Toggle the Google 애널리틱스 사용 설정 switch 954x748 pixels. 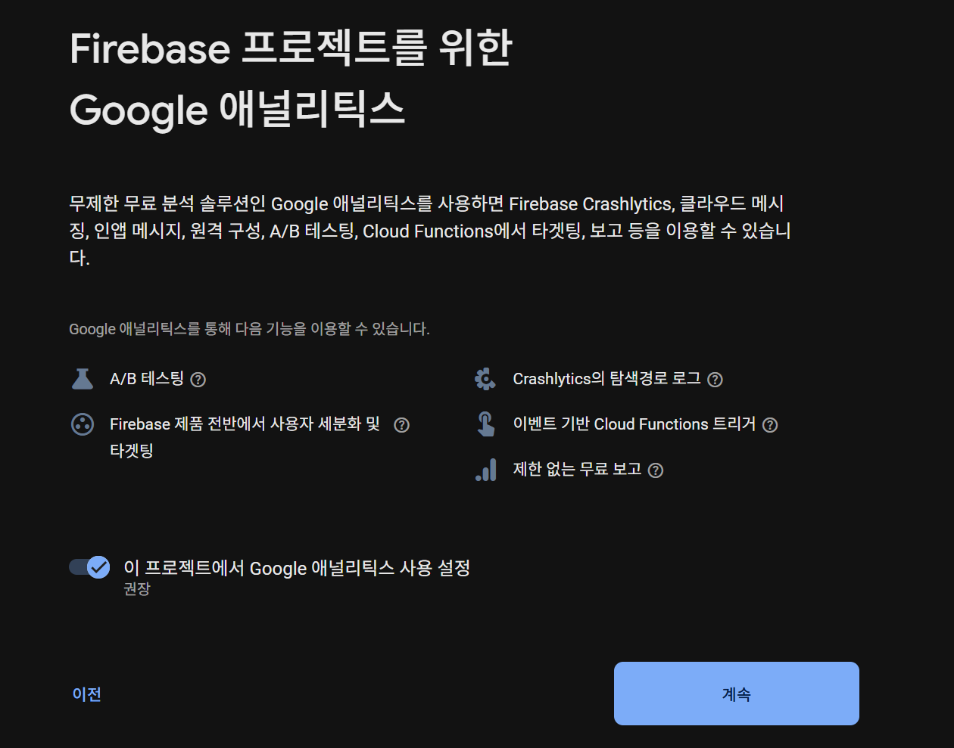pyautogui.click(x=89, y=567)
